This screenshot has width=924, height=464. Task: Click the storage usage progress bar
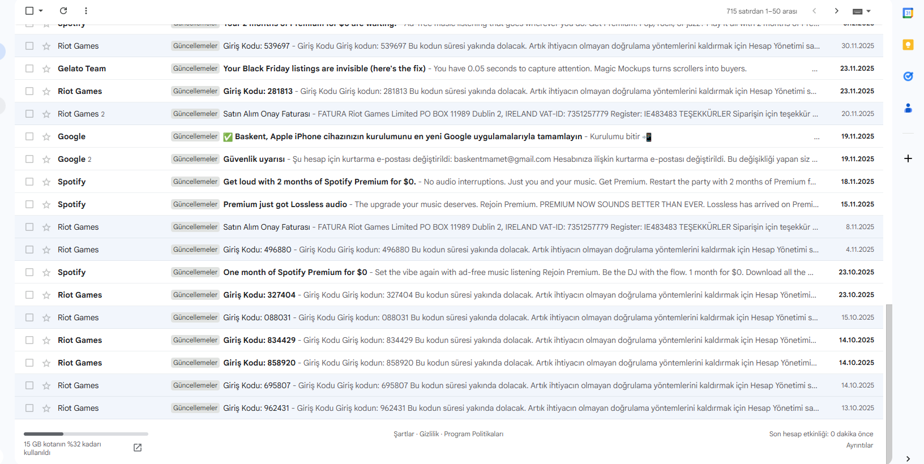pyautogui.click(x=86, y=434)
